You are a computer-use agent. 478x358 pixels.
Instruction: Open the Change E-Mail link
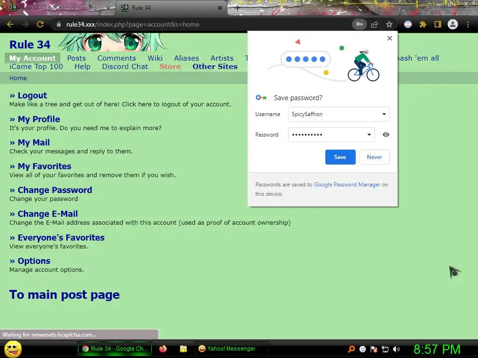click(x=48, y=213)
